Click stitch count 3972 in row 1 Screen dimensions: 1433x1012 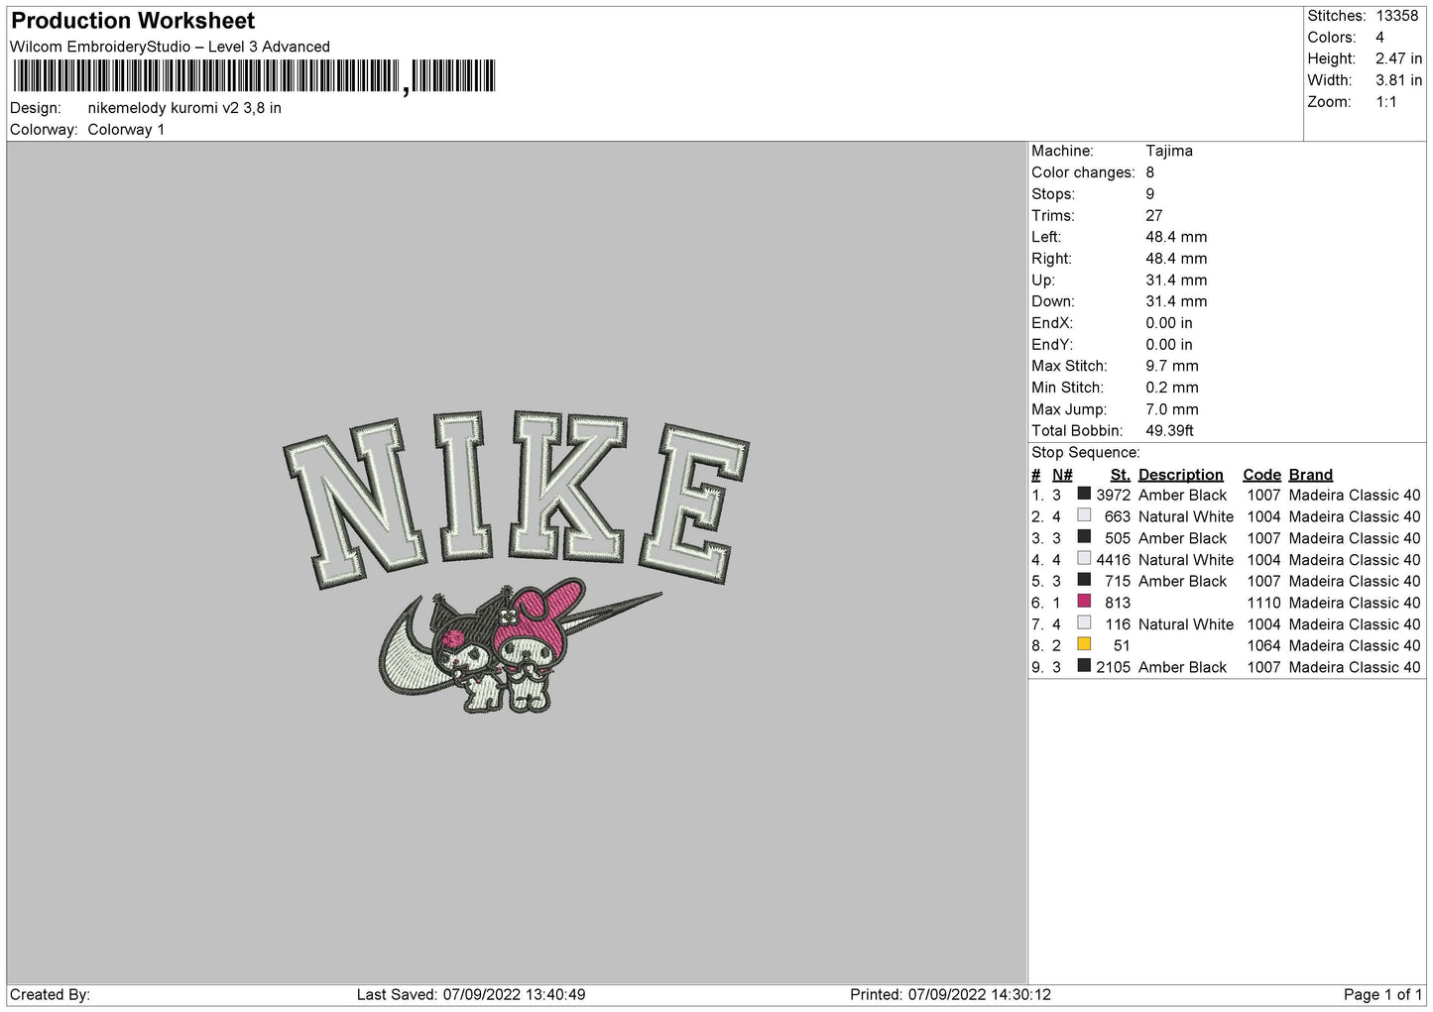pyautogui.click(x=1113, y=496)
